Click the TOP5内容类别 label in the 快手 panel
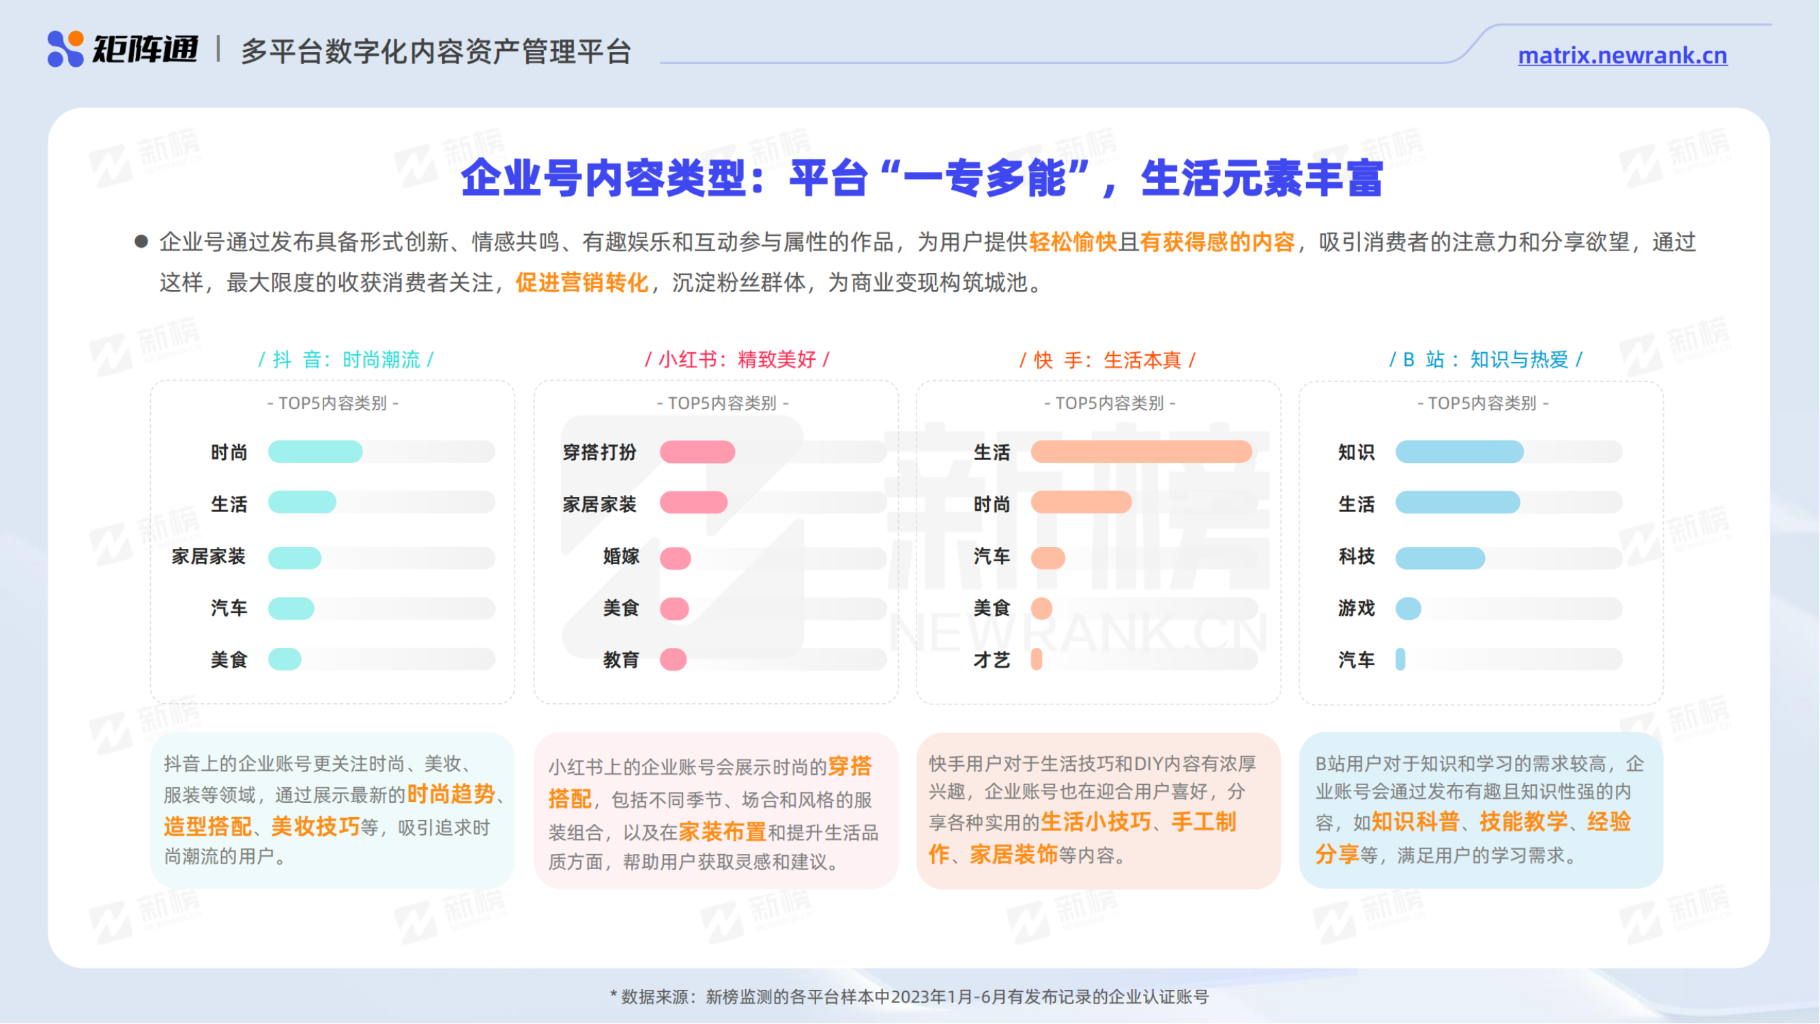Screen dimensions: 1820x1024 coord(1109,403)
